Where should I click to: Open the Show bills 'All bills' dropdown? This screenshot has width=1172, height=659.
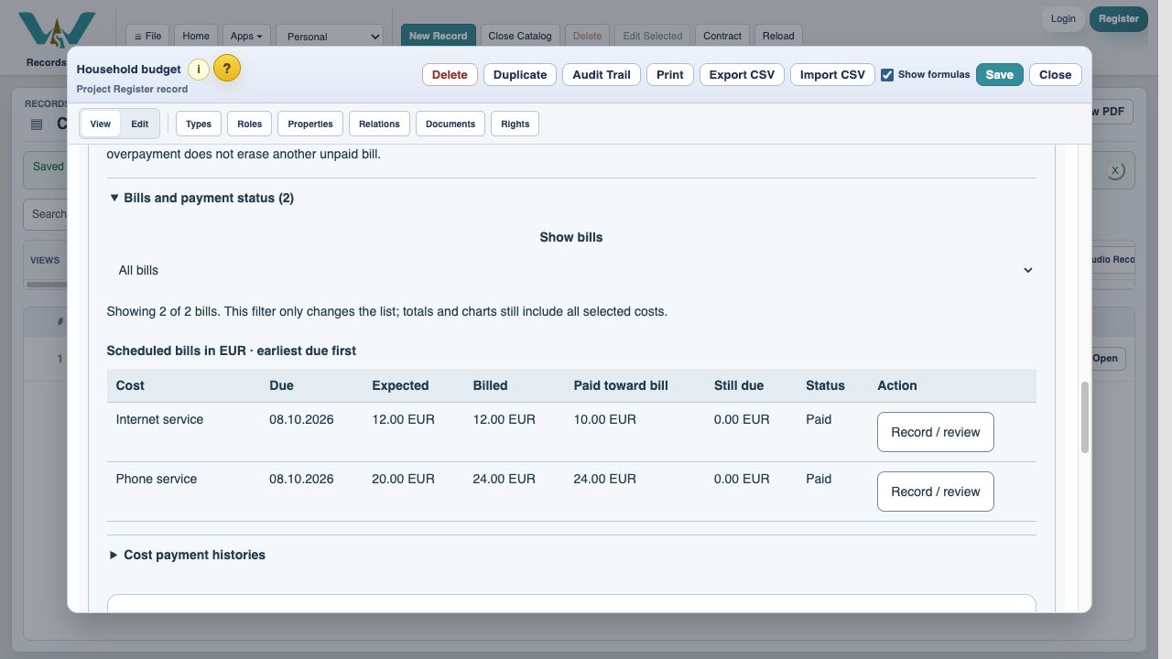click(571, 270)
